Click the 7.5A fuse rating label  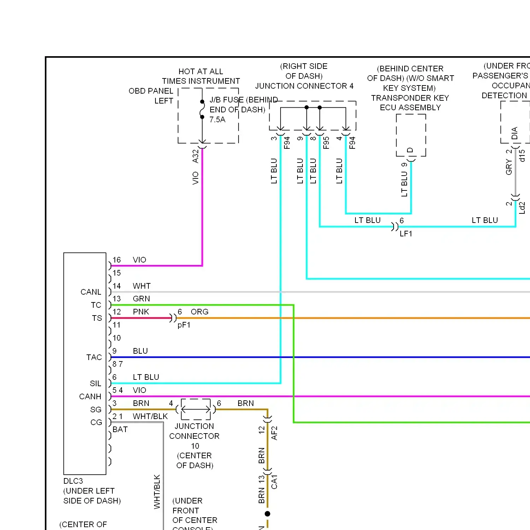pos(217,120)
